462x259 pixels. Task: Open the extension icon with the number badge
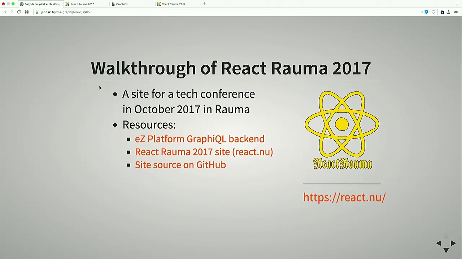(443, 12)
